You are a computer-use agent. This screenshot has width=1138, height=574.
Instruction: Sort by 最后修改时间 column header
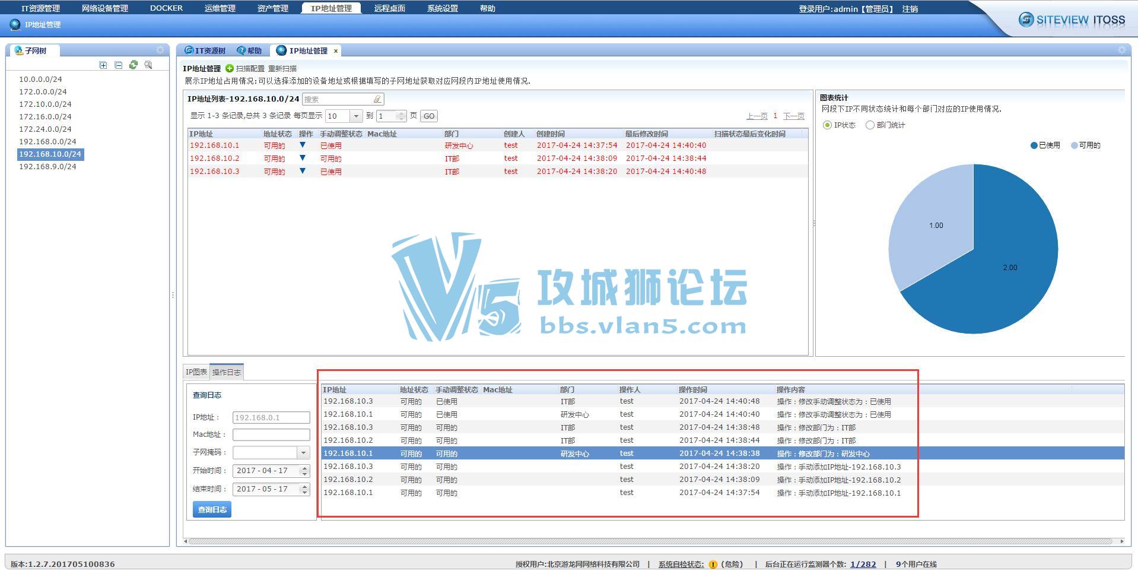(x=646, y=134)
